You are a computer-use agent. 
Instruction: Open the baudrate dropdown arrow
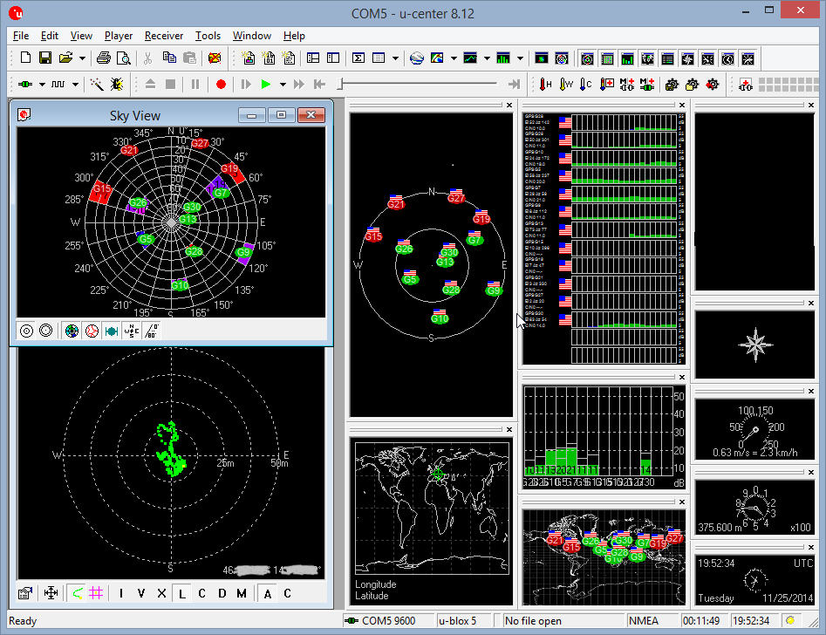coord(76,85)
